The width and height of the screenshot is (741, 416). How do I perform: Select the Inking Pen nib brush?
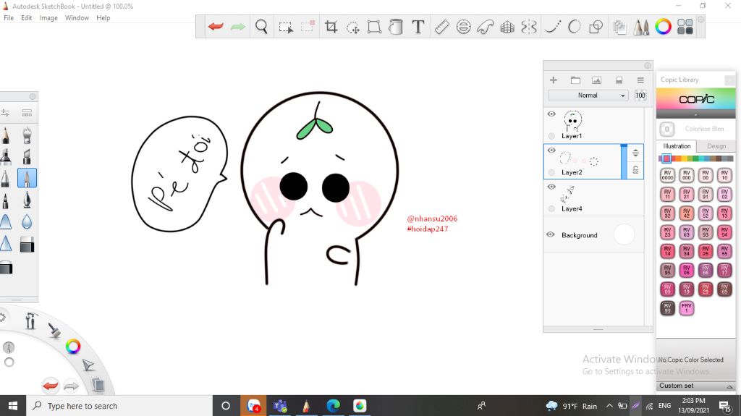pyautogui.click(x=27, y=200)
